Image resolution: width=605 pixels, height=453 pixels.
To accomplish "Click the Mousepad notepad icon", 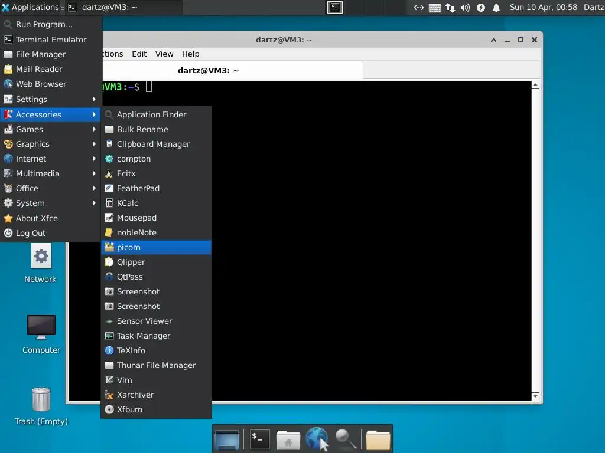I will [109, 218].
